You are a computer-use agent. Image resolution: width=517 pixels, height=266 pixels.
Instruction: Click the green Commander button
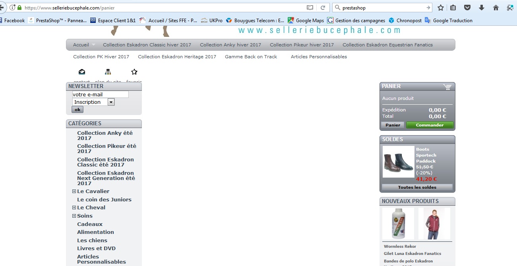430,125
